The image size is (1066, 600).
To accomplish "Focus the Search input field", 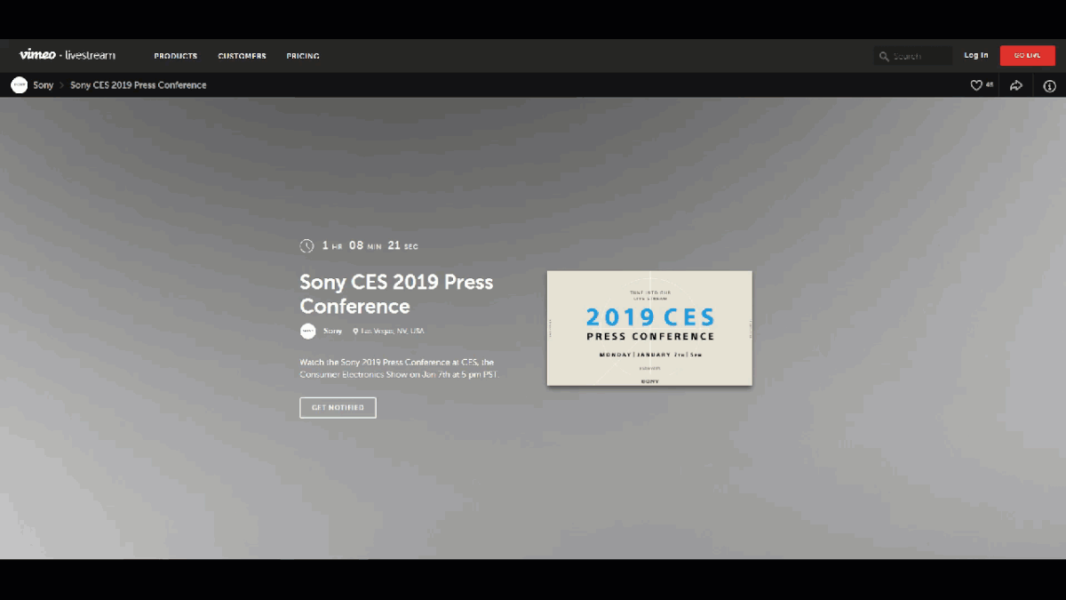I will [x=919, y=56].
